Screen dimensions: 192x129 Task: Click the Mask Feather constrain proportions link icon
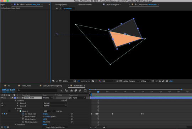point(44,117)
